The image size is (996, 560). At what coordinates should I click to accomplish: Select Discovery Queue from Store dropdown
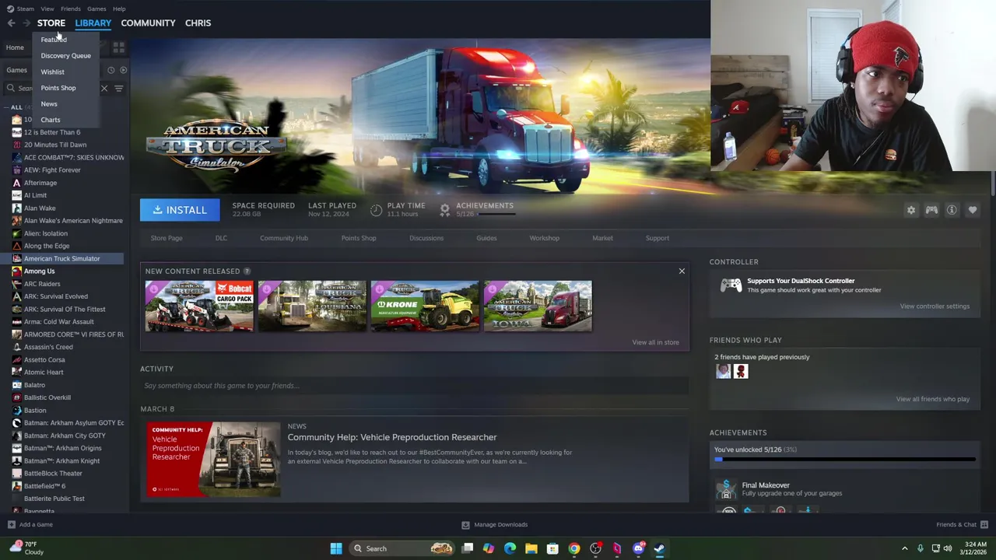65,56
